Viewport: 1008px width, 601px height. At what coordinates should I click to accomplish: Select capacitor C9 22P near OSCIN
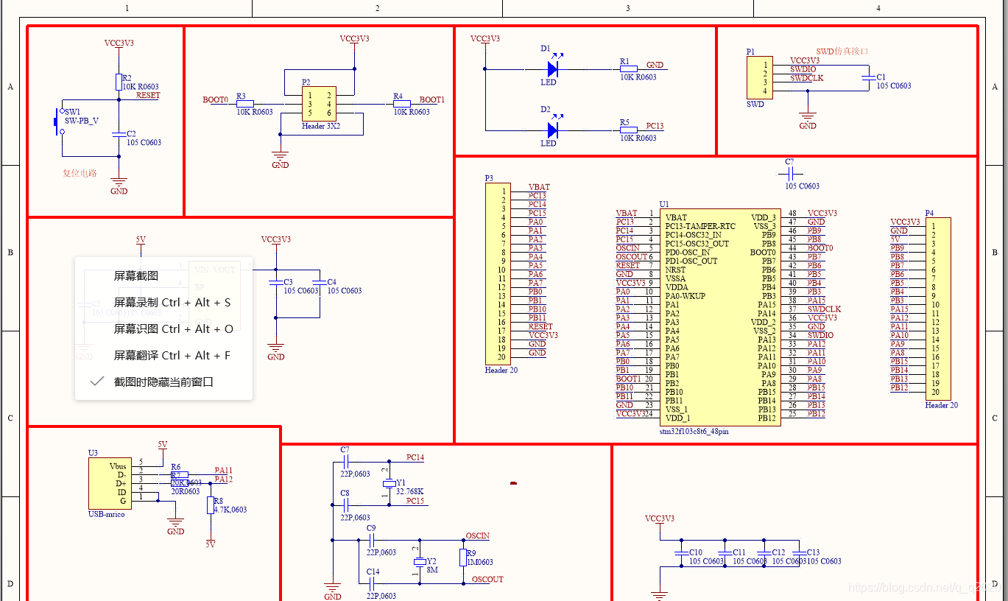(x=372, y=540)
